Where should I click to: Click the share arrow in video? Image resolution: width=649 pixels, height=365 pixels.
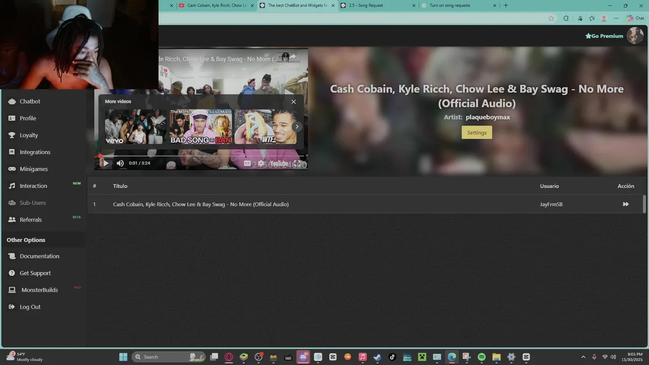(293, 56)
